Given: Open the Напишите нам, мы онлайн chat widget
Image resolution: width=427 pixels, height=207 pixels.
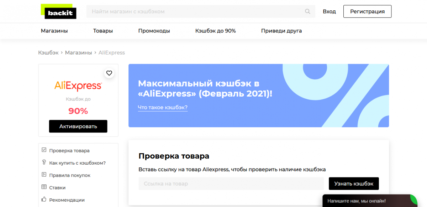Looking at the screenshot, I should (370, 201).
